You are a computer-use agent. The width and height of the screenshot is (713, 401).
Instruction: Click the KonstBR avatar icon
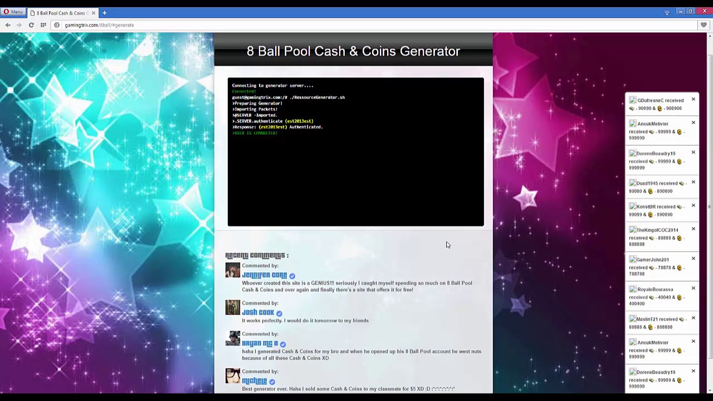coord(633,206)
